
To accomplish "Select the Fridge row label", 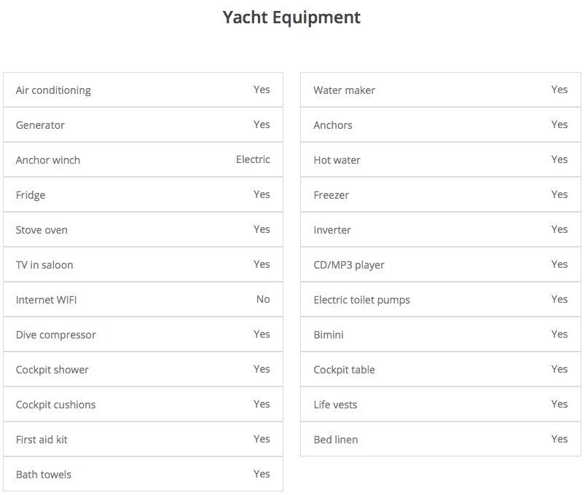I will 31,195.
